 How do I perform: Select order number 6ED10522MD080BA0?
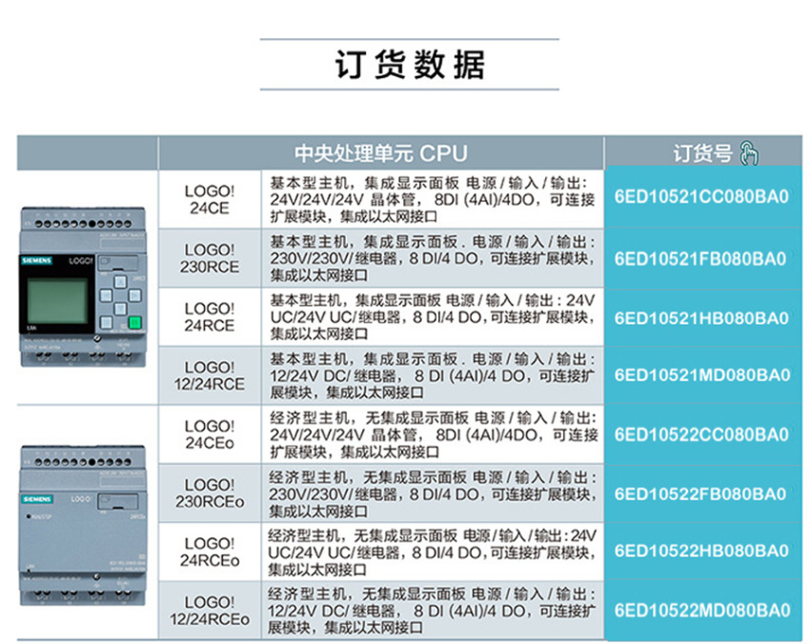point(702,611)
